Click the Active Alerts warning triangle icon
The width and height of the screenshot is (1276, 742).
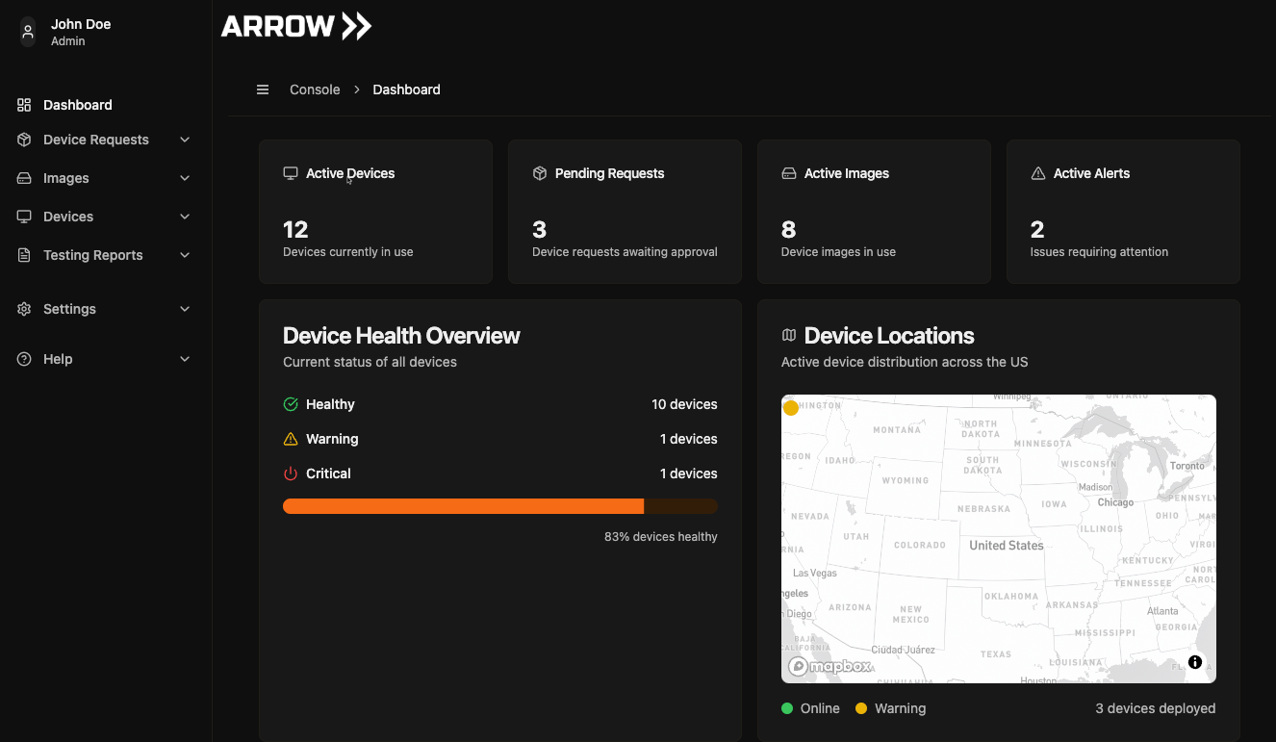coord(1038,172)
